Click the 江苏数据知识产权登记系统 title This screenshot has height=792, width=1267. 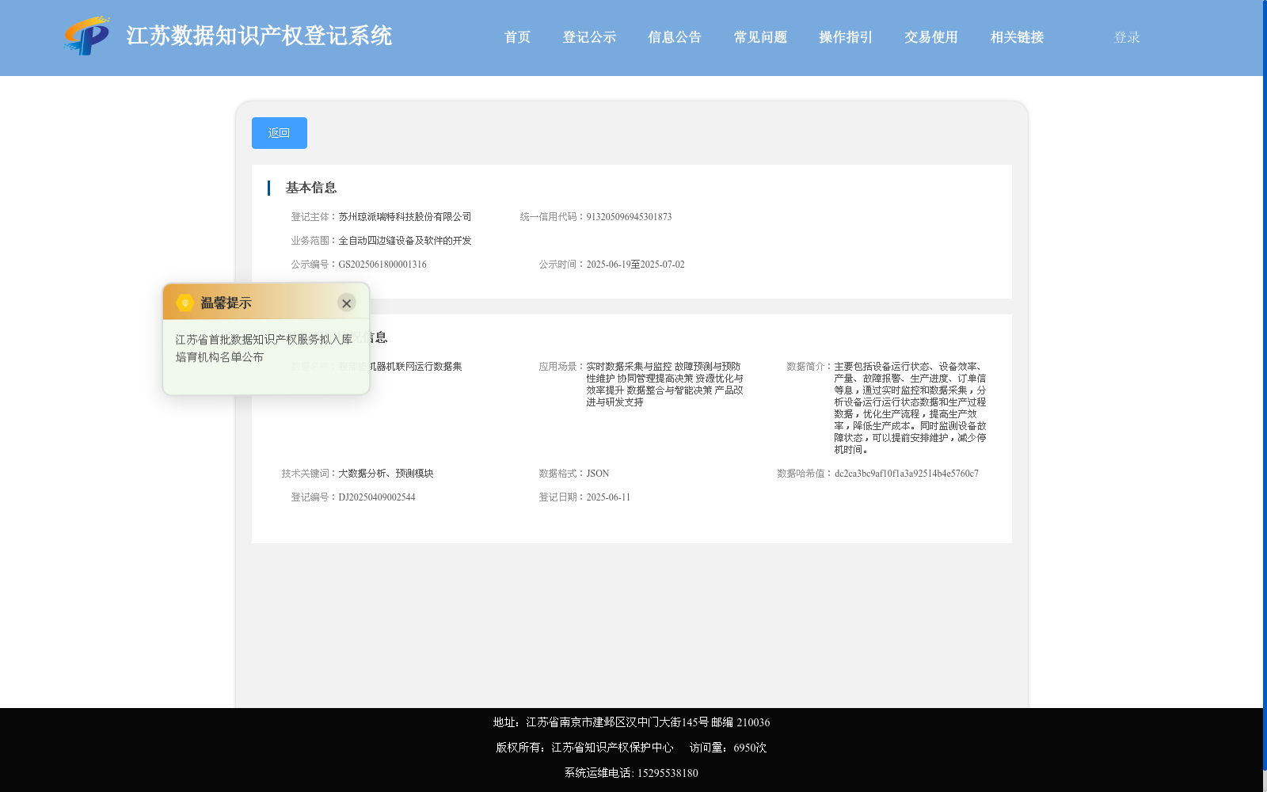click(259, 36)
